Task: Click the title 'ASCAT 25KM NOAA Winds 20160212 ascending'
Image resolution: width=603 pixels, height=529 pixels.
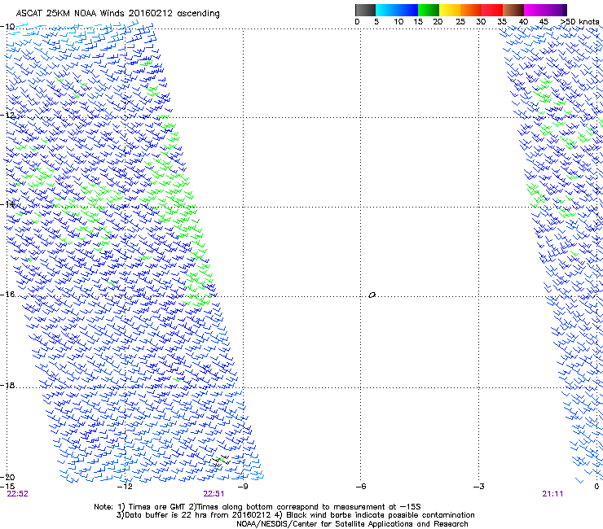Action: tap(117, 14)
